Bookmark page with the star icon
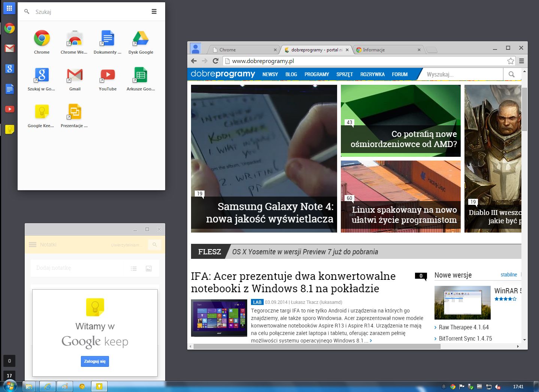The width and height of the screenshot is (539, 392). click(510, 61)
